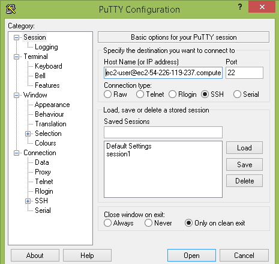Collapse the Terminal category node

click(x=16, y=57)
